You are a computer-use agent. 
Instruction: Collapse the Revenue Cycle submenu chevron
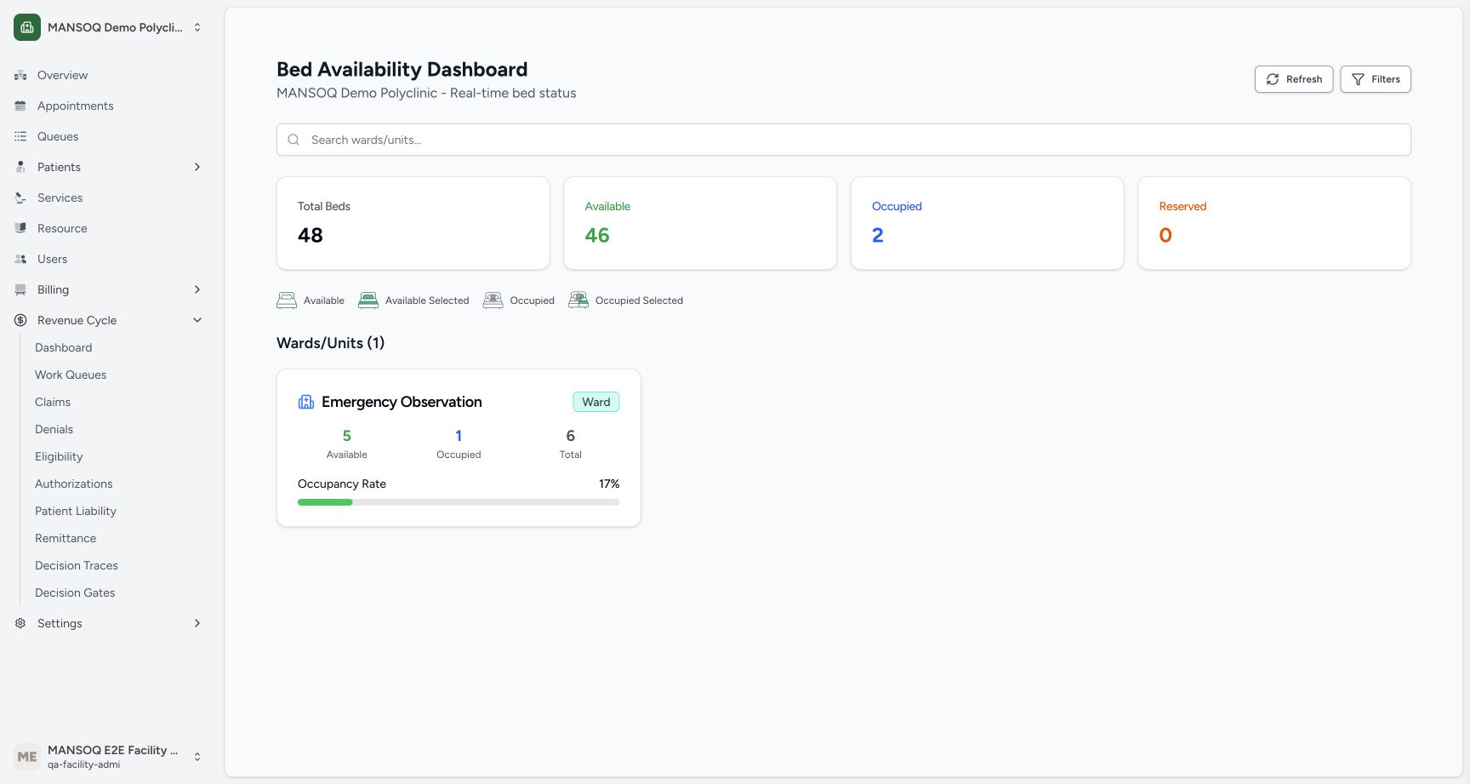pos(197,321)
